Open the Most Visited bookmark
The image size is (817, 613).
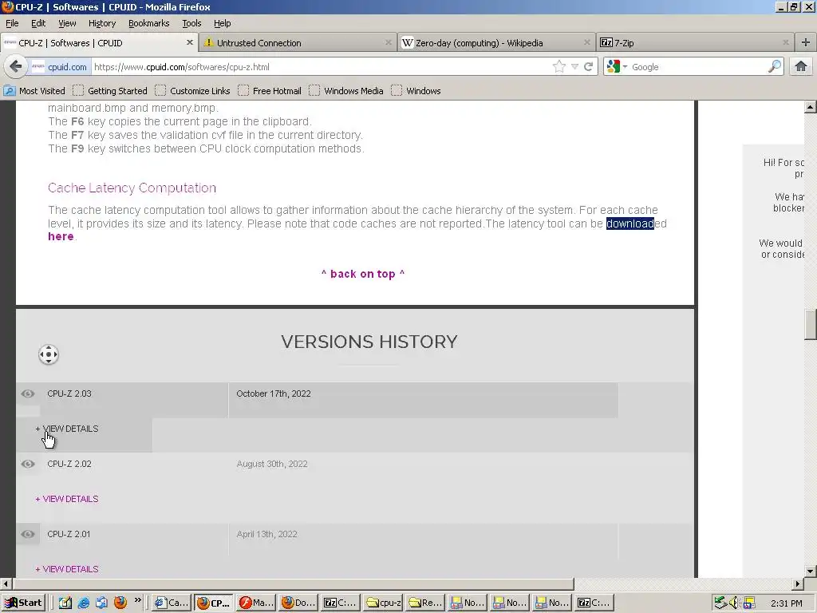tap(34, 91)
